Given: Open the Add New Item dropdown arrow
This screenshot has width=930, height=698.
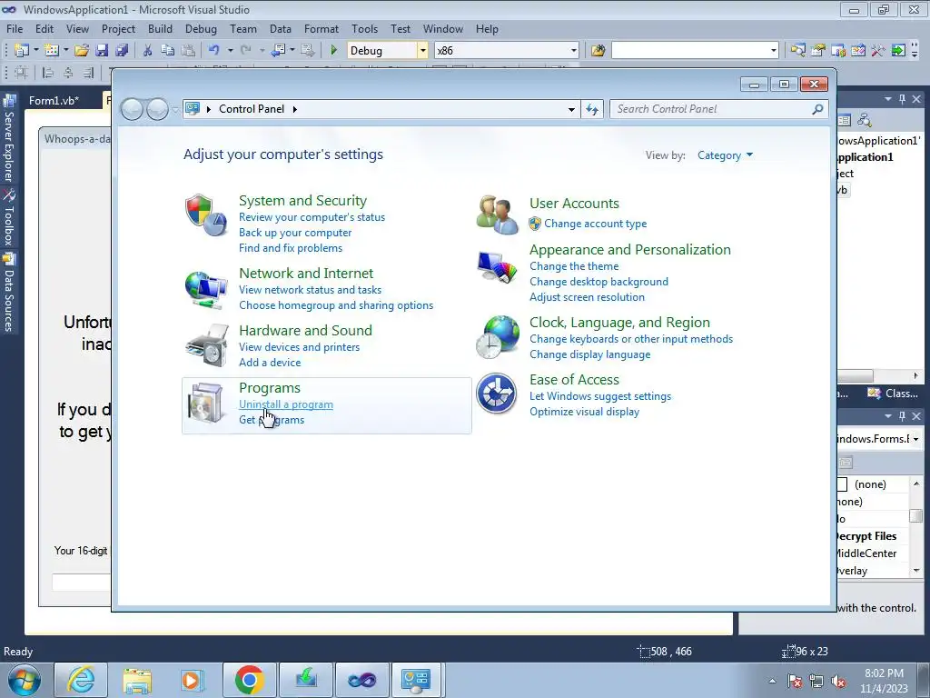Looking at the screenshot, I should pyautogui.click(x=65, y=51).
